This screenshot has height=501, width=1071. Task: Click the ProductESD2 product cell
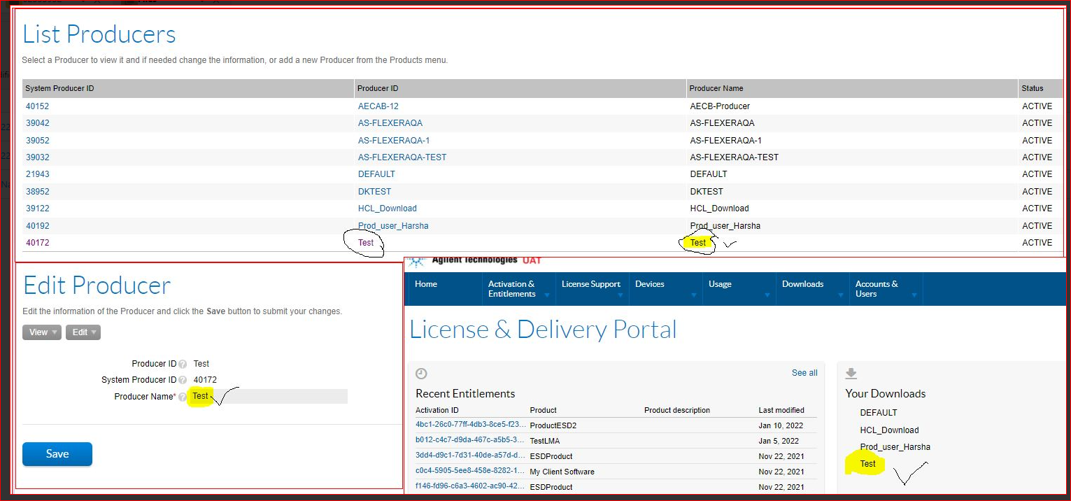click(553, 425)
